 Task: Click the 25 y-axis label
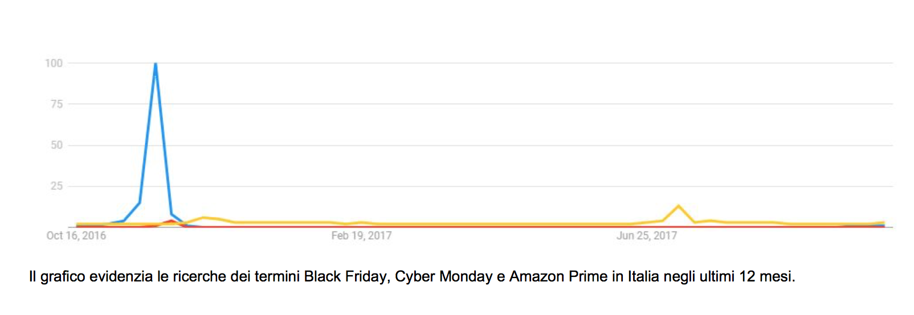[x=56, y=186]
